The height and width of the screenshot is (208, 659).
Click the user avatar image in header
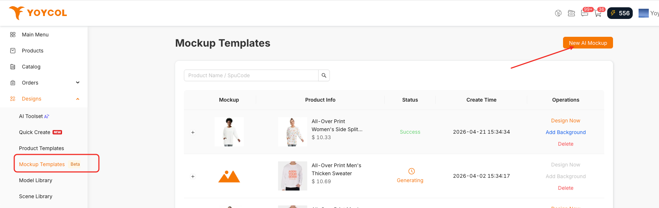click(x=644, y=13)
